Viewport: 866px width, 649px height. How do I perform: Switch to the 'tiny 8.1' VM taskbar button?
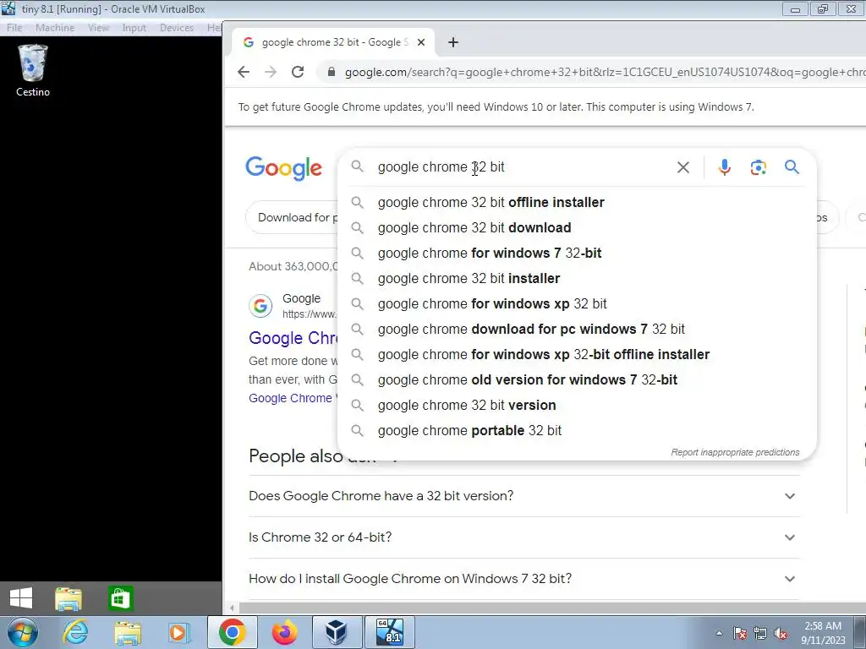click(x=389, y=632)
